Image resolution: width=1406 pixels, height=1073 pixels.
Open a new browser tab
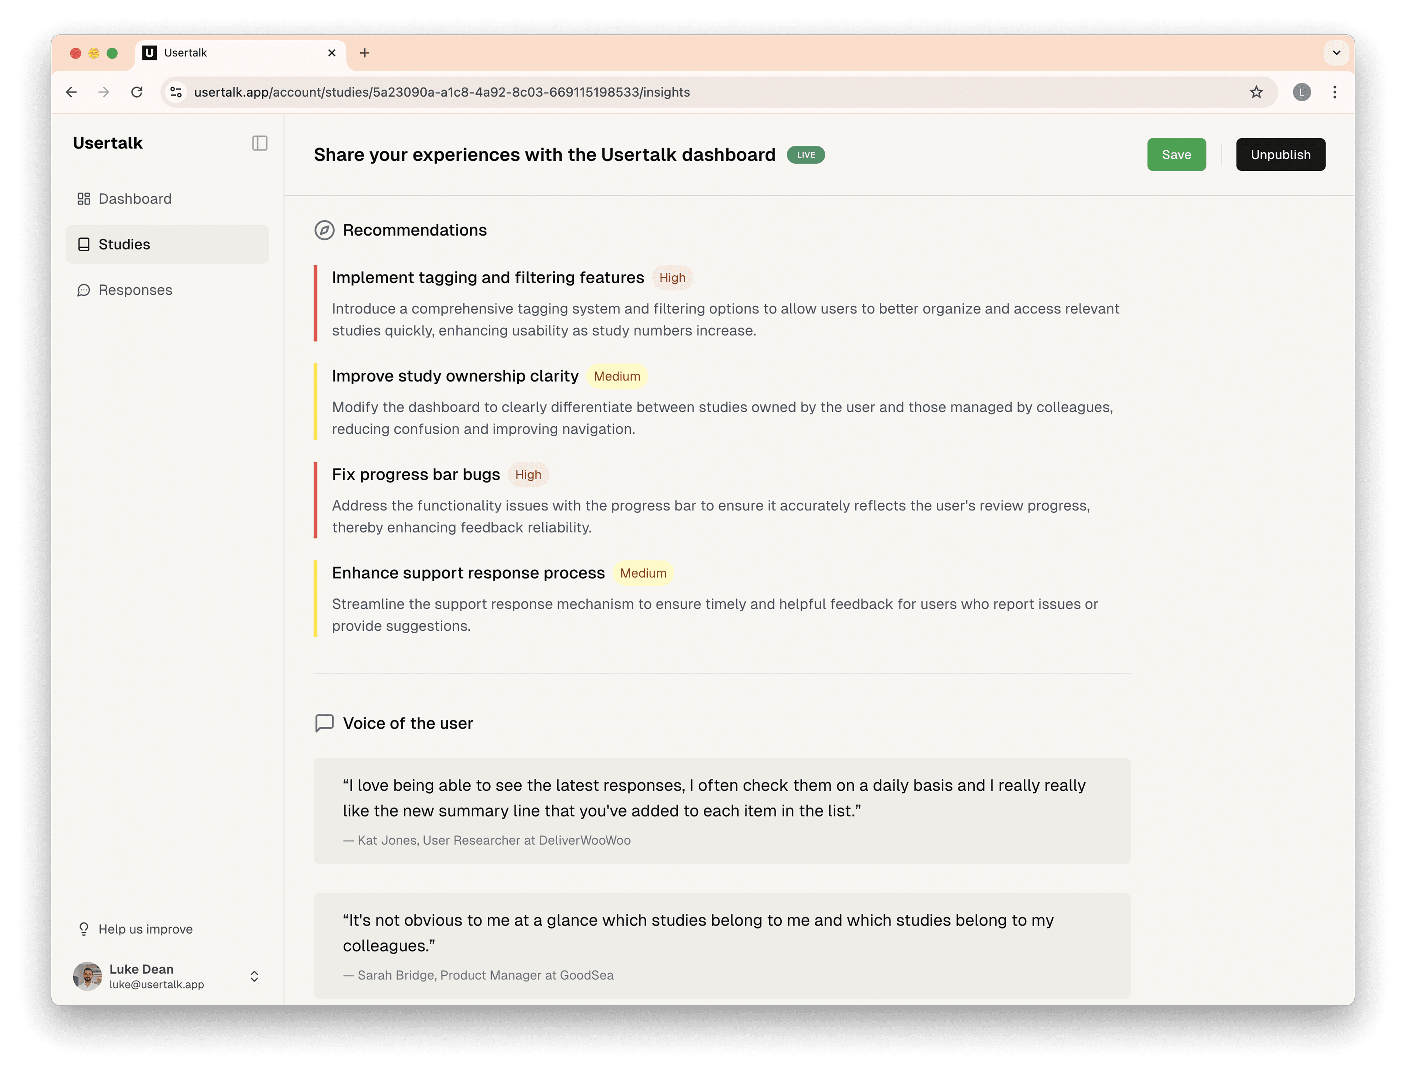click(x=365, y=53)
